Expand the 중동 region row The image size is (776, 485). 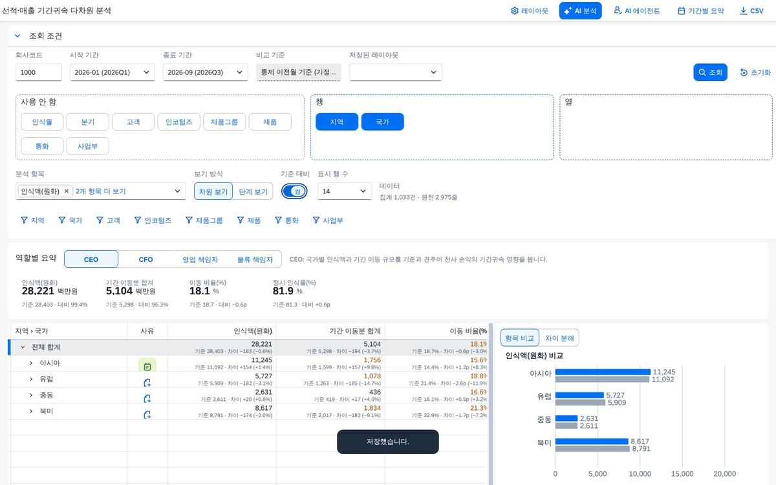31,394
